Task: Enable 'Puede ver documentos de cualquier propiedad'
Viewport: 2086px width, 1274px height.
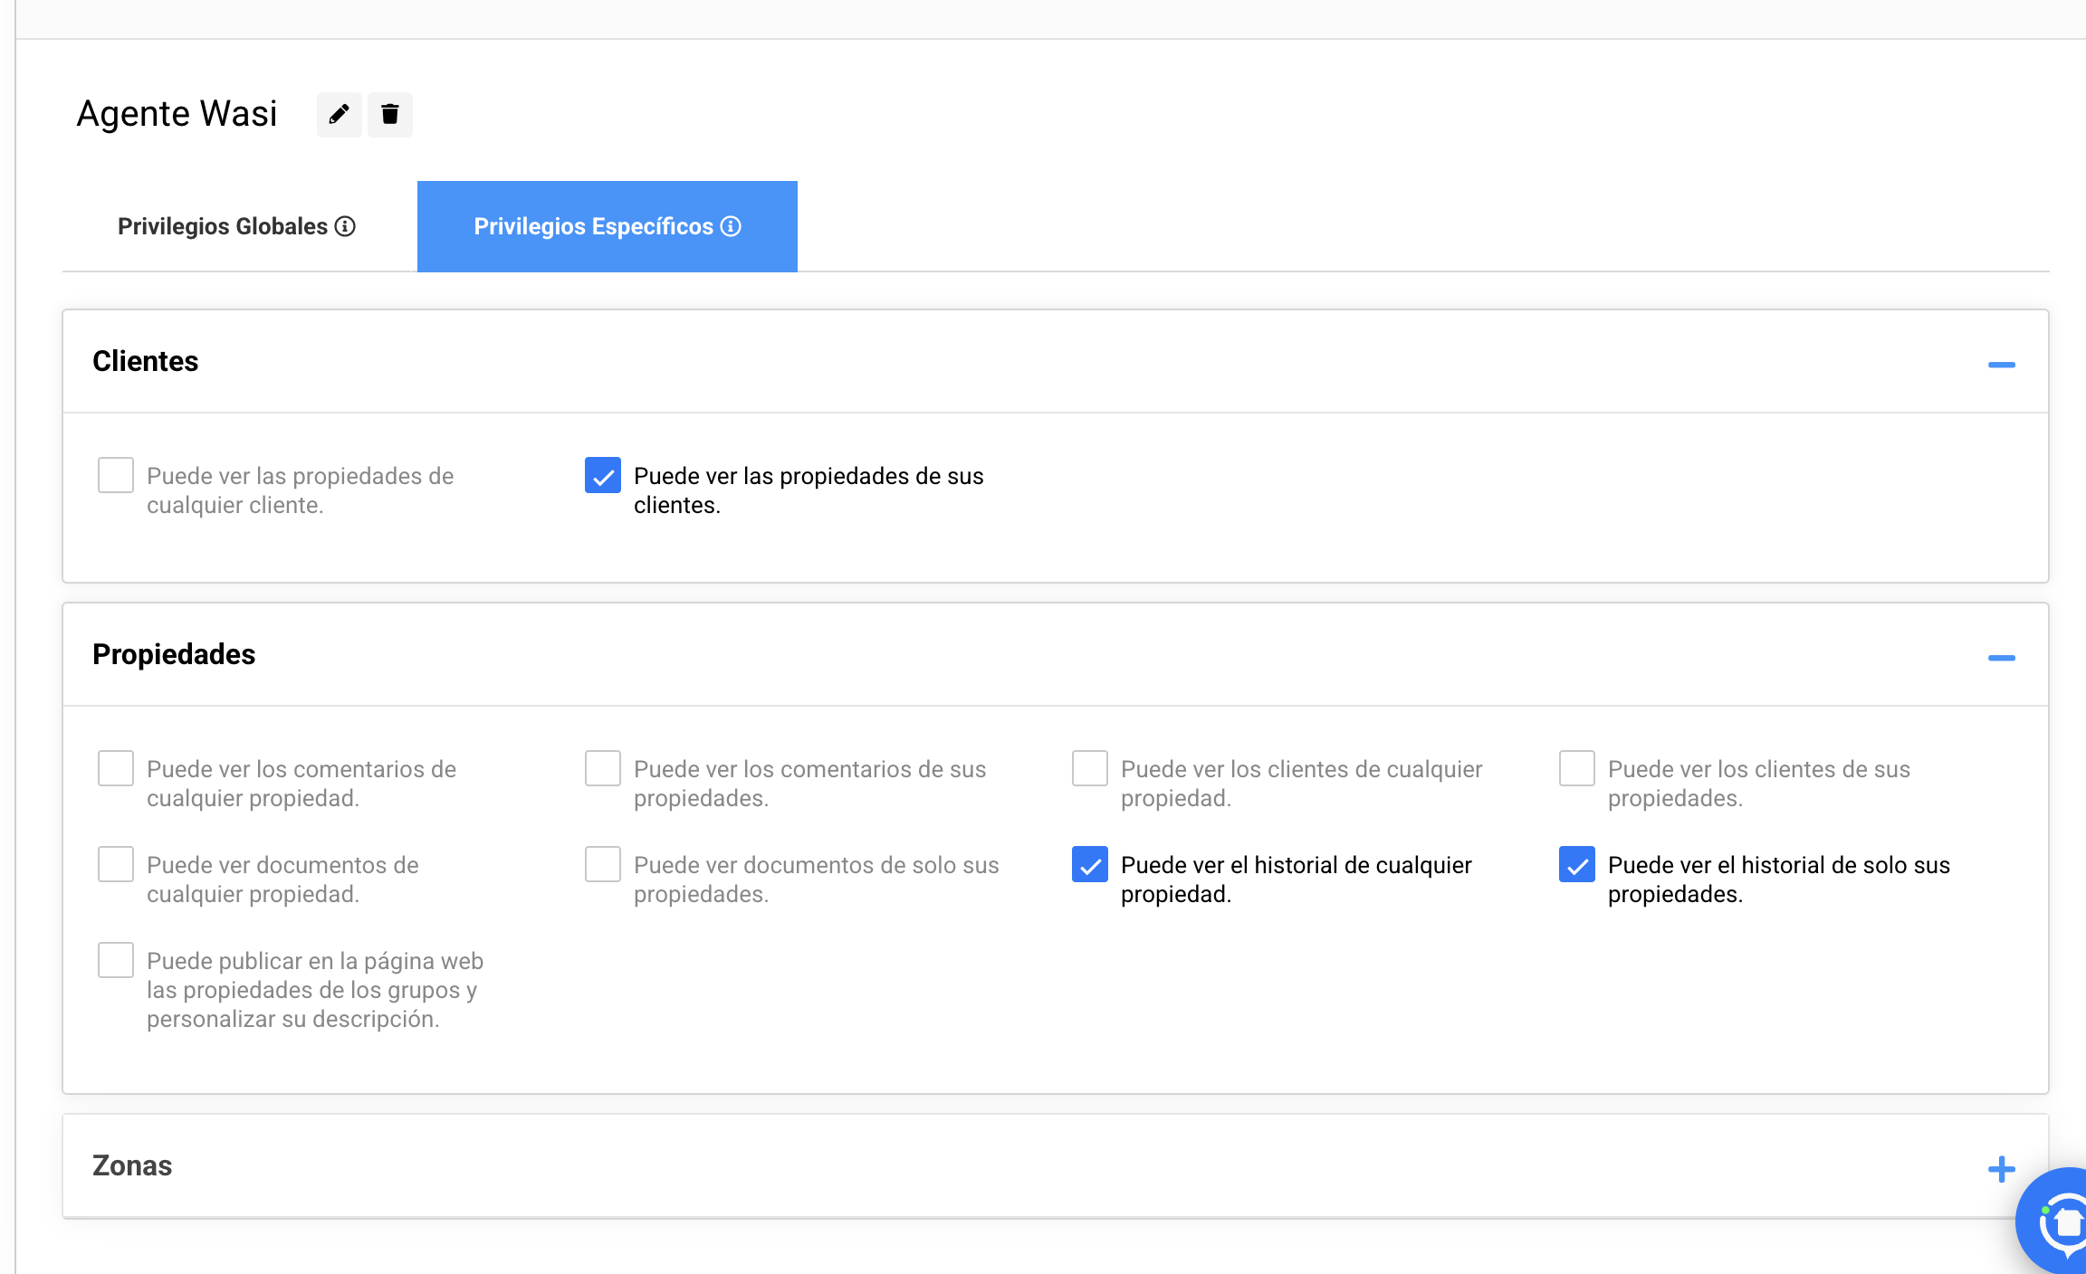Action: click(x=116, y=864)
